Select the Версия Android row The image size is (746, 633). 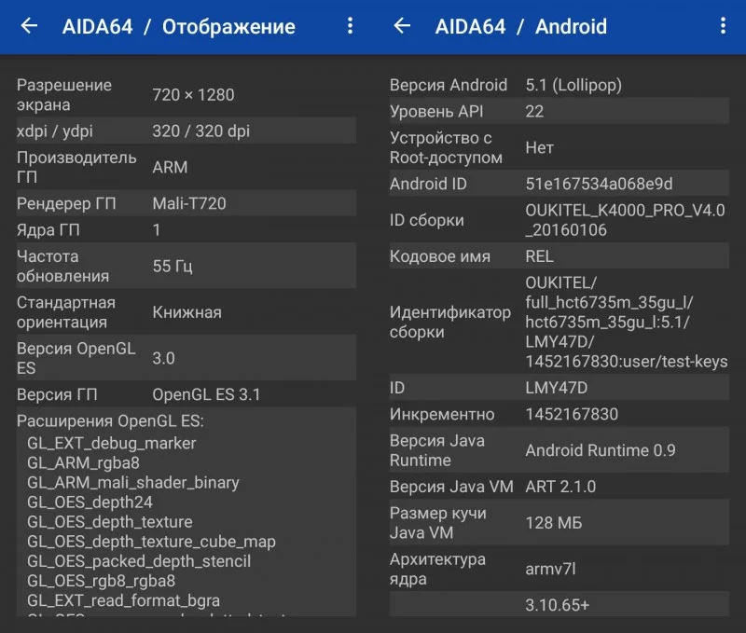click(558, 85)
